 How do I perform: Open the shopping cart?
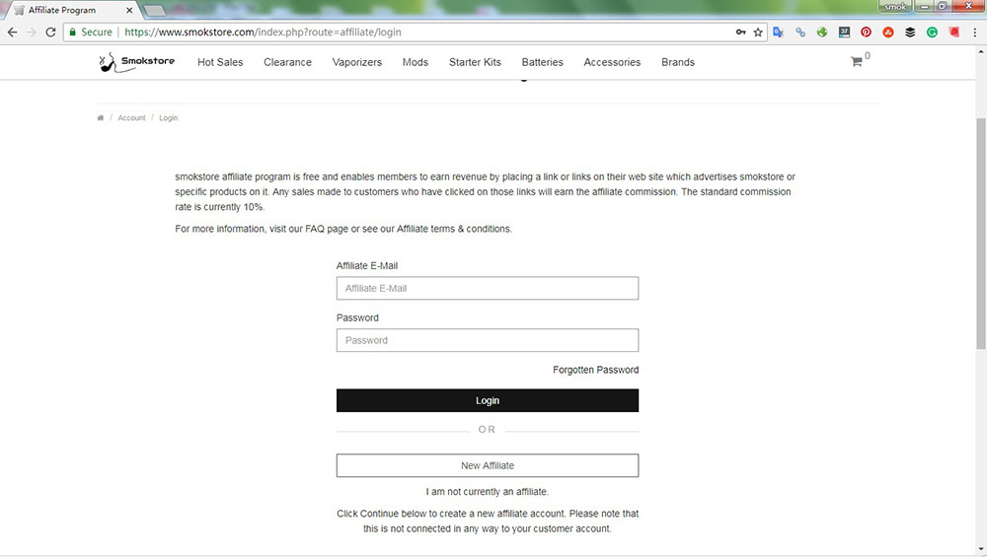(856, 61)
